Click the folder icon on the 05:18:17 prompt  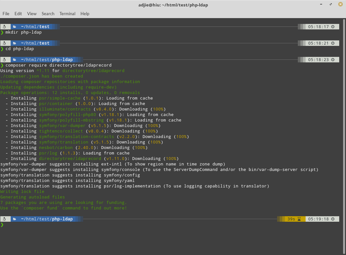tap(15, 27)
